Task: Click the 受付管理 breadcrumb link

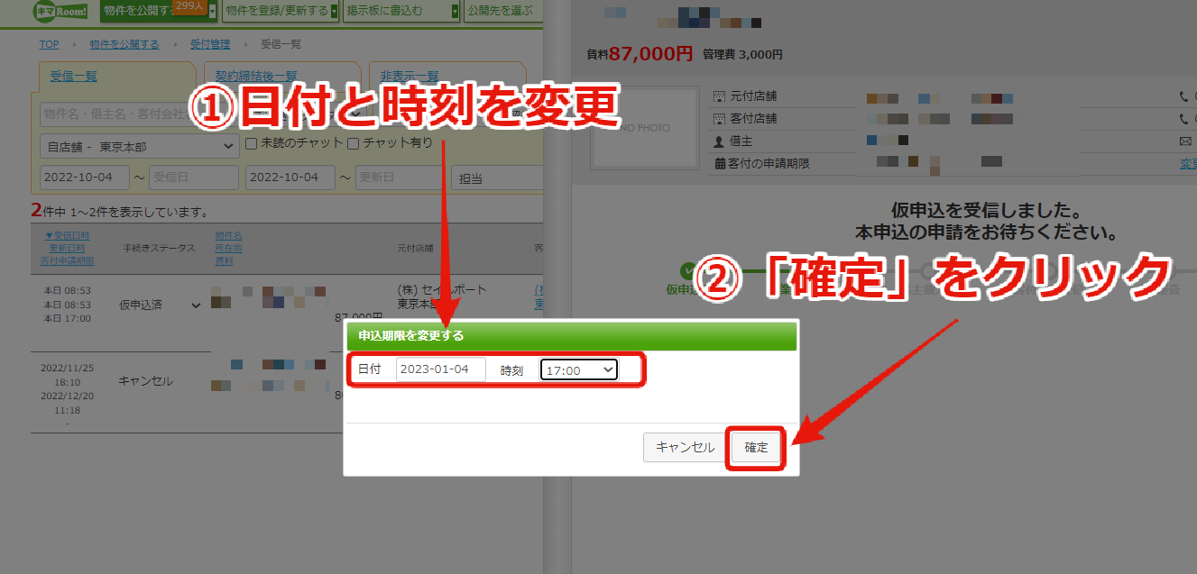Action: tap(210, 44)
